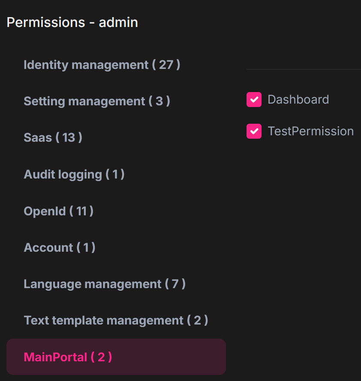This screenshot has width=361, height=381.
Task: Click the Dashboard label text
Action: click(298, 100)
